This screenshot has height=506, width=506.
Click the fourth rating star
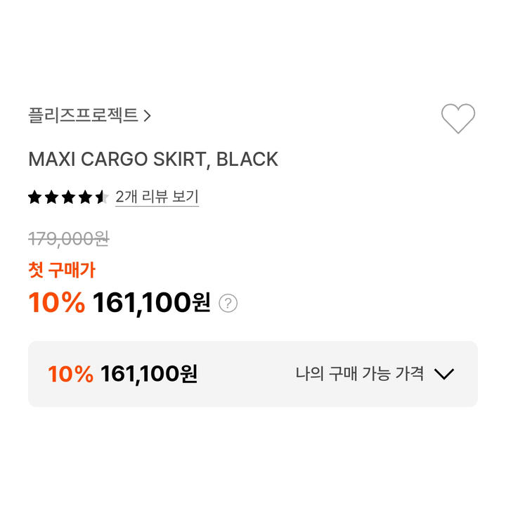pos(85,197)
